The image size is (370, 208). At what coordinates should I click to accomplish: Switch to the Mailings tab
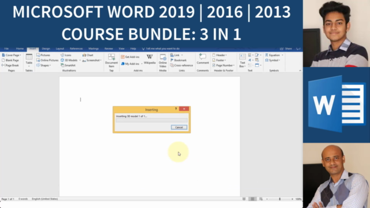coord(94,49)
